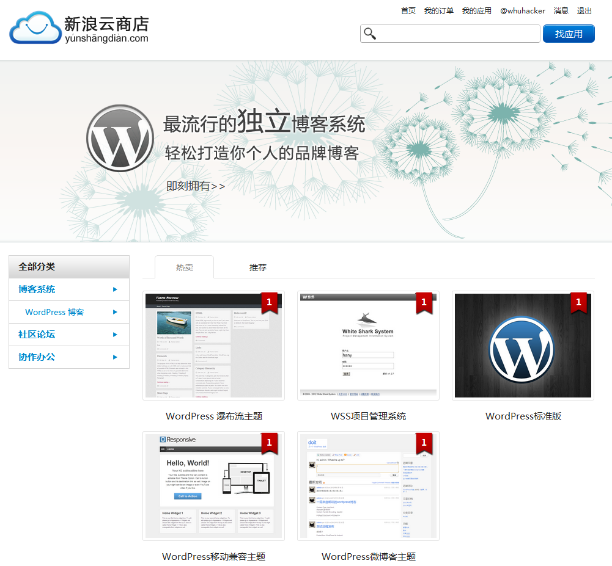Click red ribbon badge on WordPress移动兼容主题

pos(269,443)
